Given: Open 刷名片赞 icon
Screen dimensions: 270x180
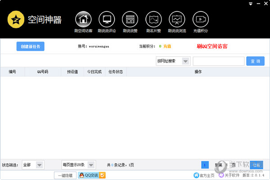Looking at the screenshot, I should coord(153,19).
